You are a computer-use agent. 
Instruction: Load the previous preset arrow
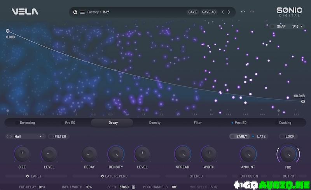point(222,12)
